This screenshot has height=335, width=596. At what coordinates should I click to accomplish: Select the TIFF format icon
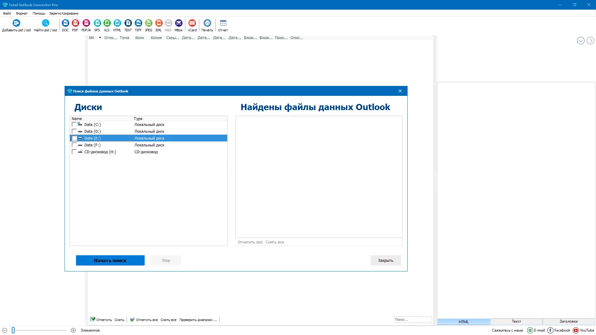138,23
